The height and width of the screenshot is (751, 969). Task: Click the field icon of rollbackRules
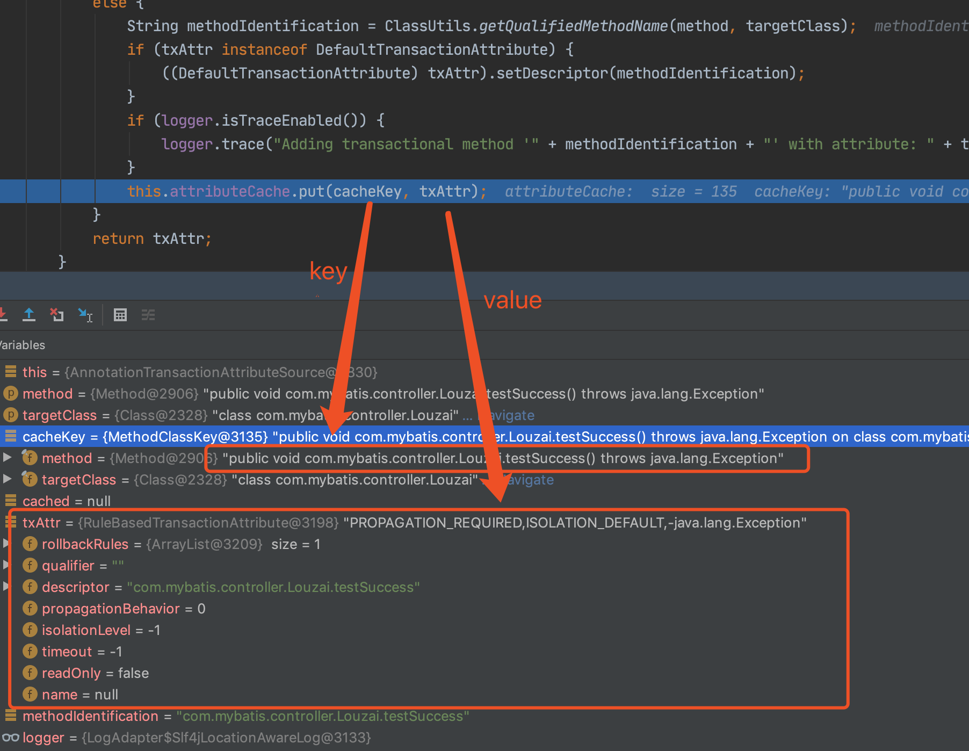pos(30,544)
